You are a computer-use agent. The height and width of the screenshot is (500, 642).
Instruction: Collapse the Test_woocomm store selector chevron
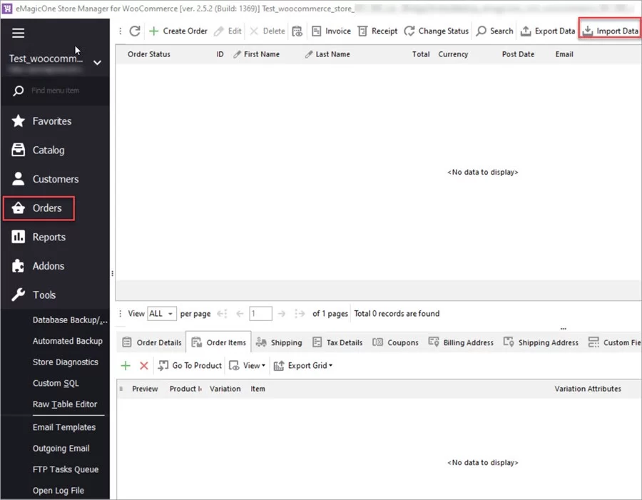[x=97, y=62]
